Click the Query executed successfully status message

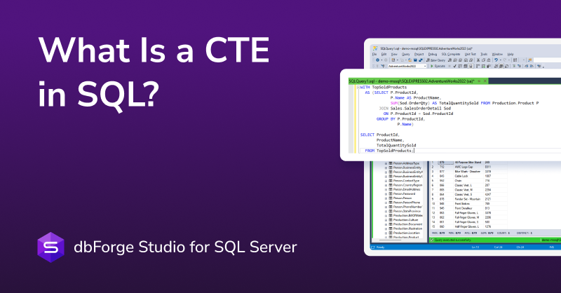pyautogui.click(x=452, y=240)
